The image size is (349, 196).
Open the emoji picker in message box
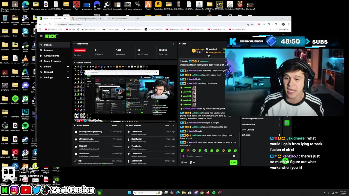[x=234, y=156]
